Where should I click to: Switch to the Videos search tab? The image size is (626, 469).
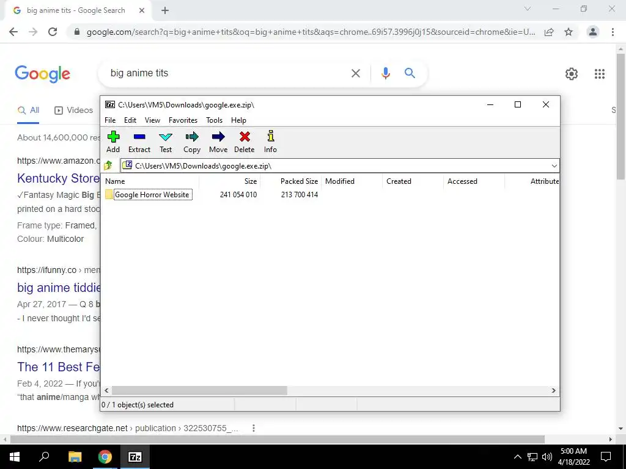click(x=74, y=111)
